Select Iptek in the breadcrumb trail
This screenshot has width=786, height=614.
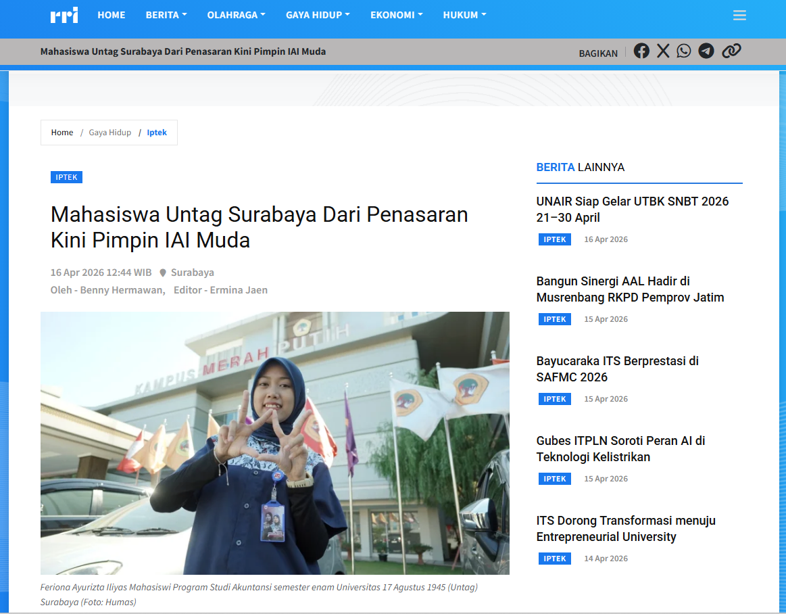(157, 132)
